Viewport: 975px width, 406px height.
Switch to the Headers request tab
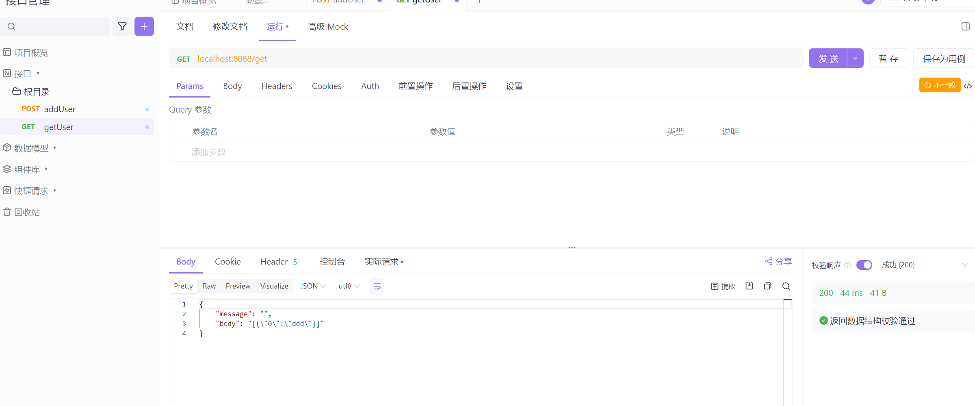tap(277, 86)
